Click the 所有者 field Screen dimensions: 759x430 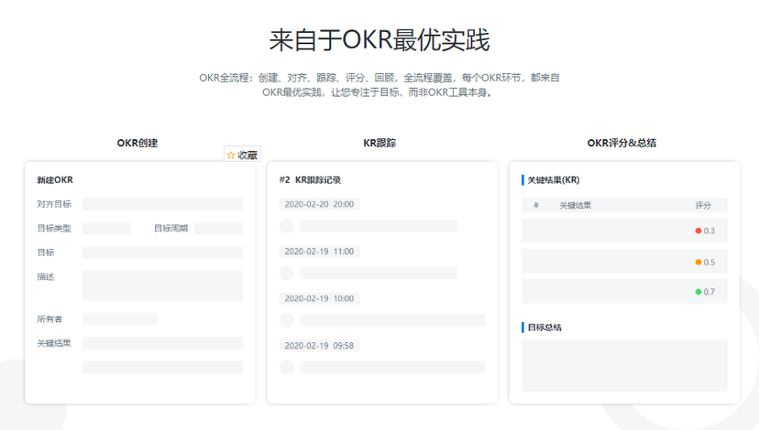pos(119,319)
